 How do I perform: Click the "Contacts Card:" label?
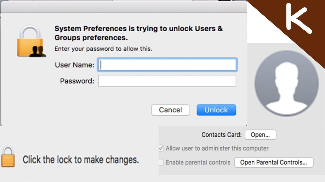(x=221, y=135)
